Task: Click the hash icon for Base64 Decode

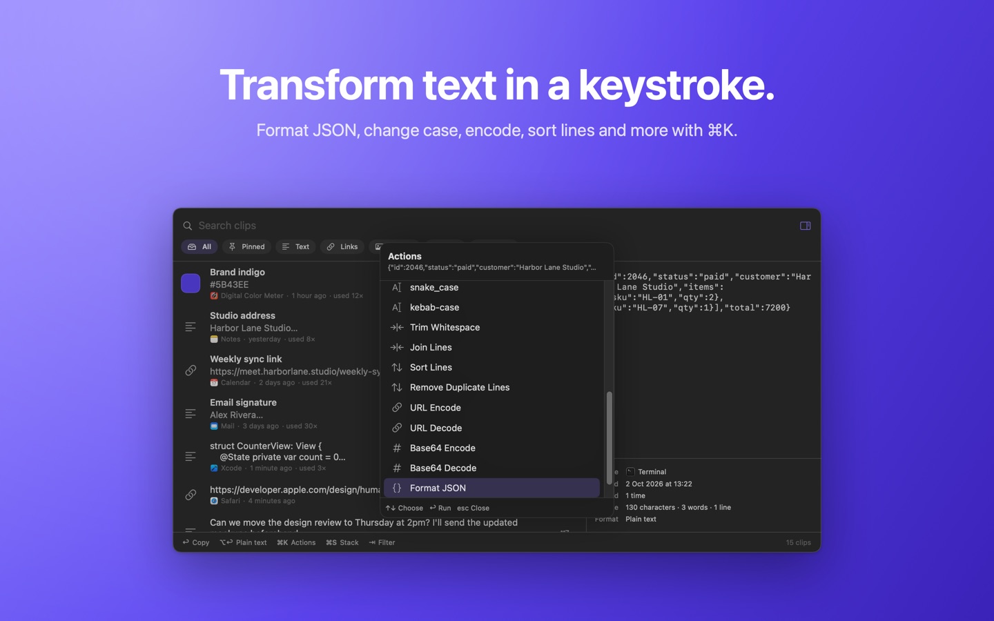Action: coord(397,469)
